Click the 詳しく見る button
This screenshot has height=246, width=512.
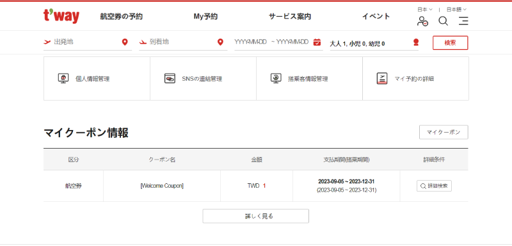tap(255, 216)
